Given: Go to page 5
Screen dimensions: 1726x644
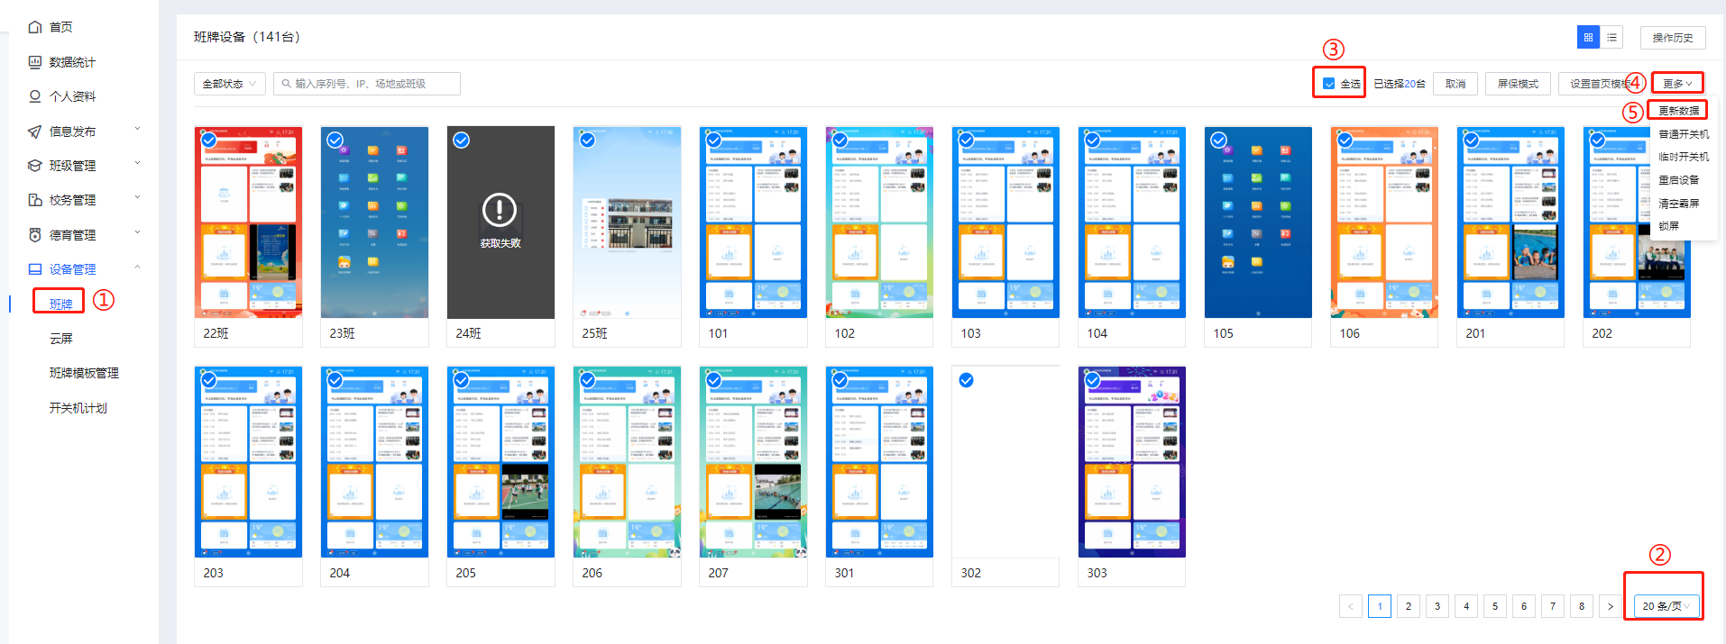Looking at the screenshot, I should click(x=1495, y=606).
